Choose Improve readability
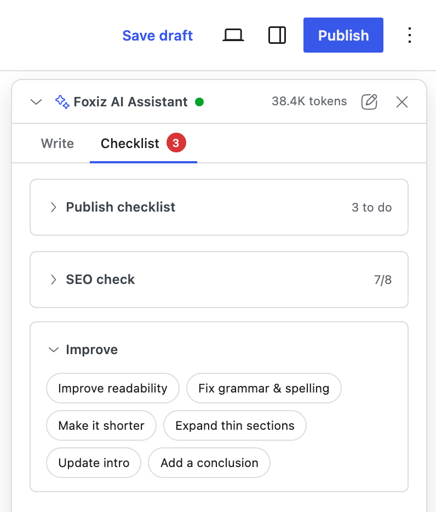 coord(113,388)
